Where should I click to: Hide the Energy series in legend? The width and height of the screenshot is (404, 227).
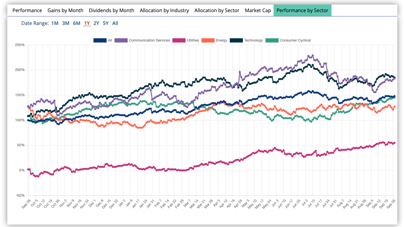tap(208, 40)
